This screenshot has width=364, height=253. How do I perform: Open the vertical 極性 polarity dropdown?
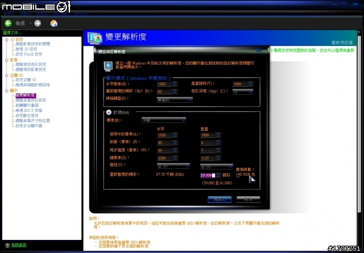(216, 167)
